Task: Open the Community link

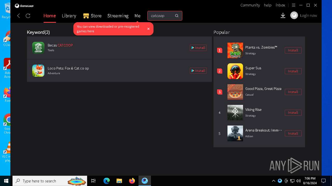Action: pyautogui.click(x=250, y=5)
